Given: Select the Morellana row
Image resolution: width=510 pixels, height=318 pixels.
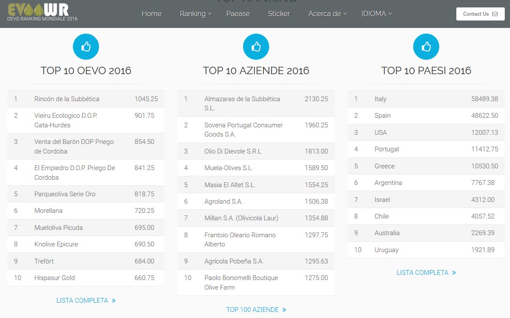Looking at the screenshot, I should click(x=86, y=211).
